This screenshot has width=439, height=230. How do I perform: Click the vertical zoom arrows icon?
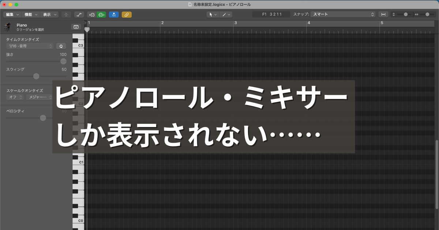[x=394, y=15]
